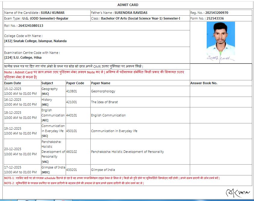The height and width of the screenshot is (201, 254).
Task: Click the ADMIT CARD heading
Action: point(128,5)
